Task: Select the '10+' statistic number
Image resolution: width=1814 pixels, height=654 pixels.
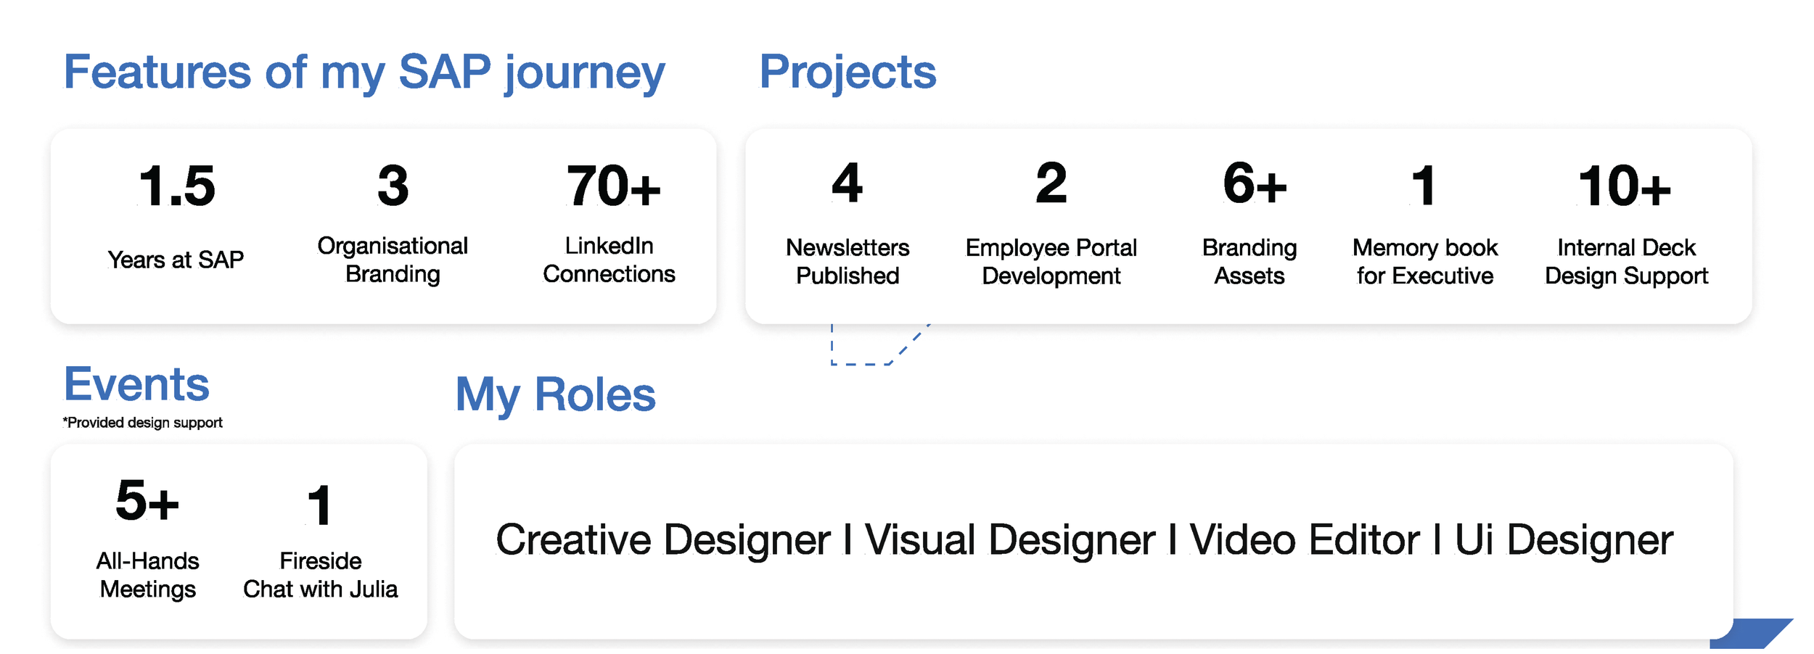Action: pyautogui.click(x=1625, y=186)
